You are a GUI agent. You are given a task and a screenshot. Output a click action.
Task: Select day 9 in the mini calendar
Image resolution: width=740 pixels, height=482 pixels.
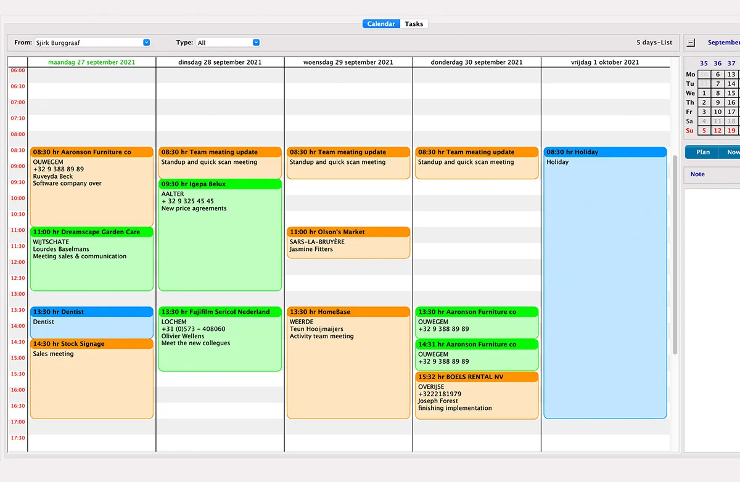point(718,103)
